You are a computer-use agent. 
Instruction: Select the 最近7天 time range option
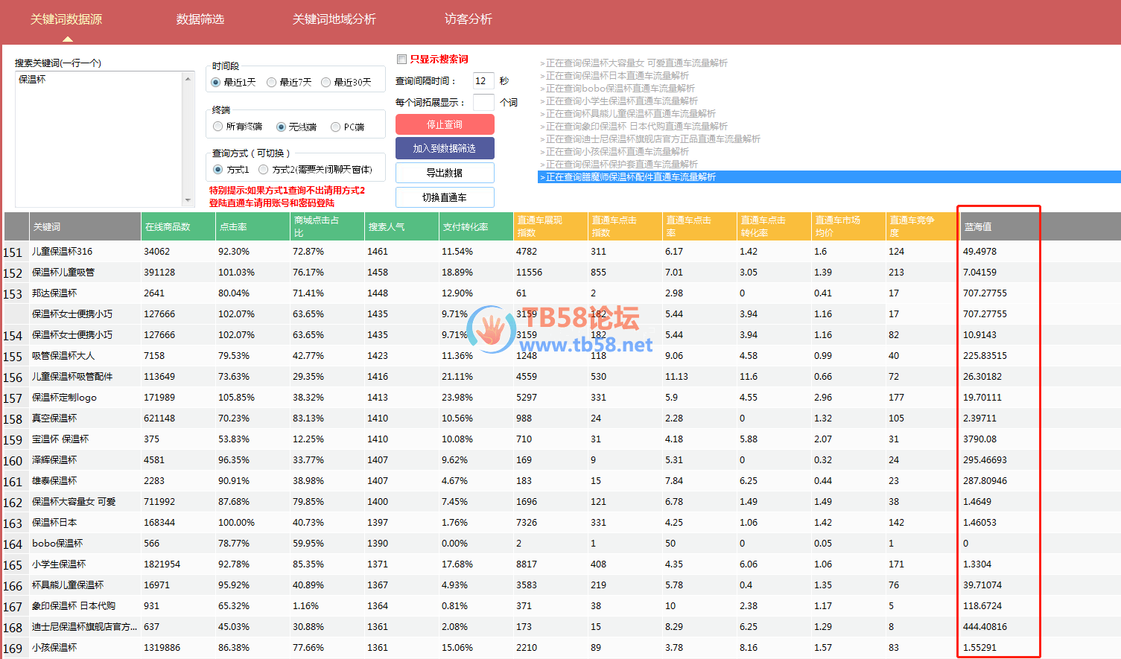pyautogui.click(x=272, y=83)
